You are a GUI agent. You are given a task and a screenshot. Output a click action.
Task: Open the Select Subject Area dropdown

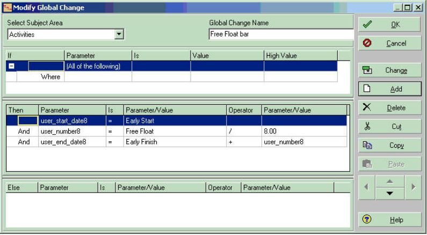tap(119, 35)
